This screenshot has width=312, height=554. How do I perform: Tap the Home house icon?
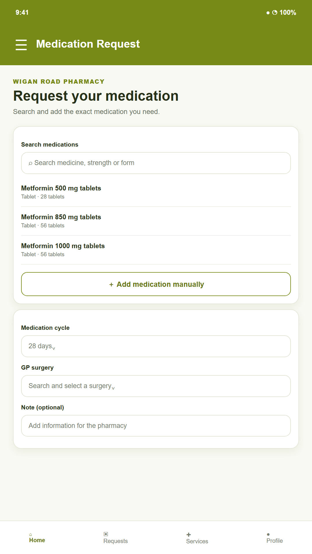coord(31,534)
